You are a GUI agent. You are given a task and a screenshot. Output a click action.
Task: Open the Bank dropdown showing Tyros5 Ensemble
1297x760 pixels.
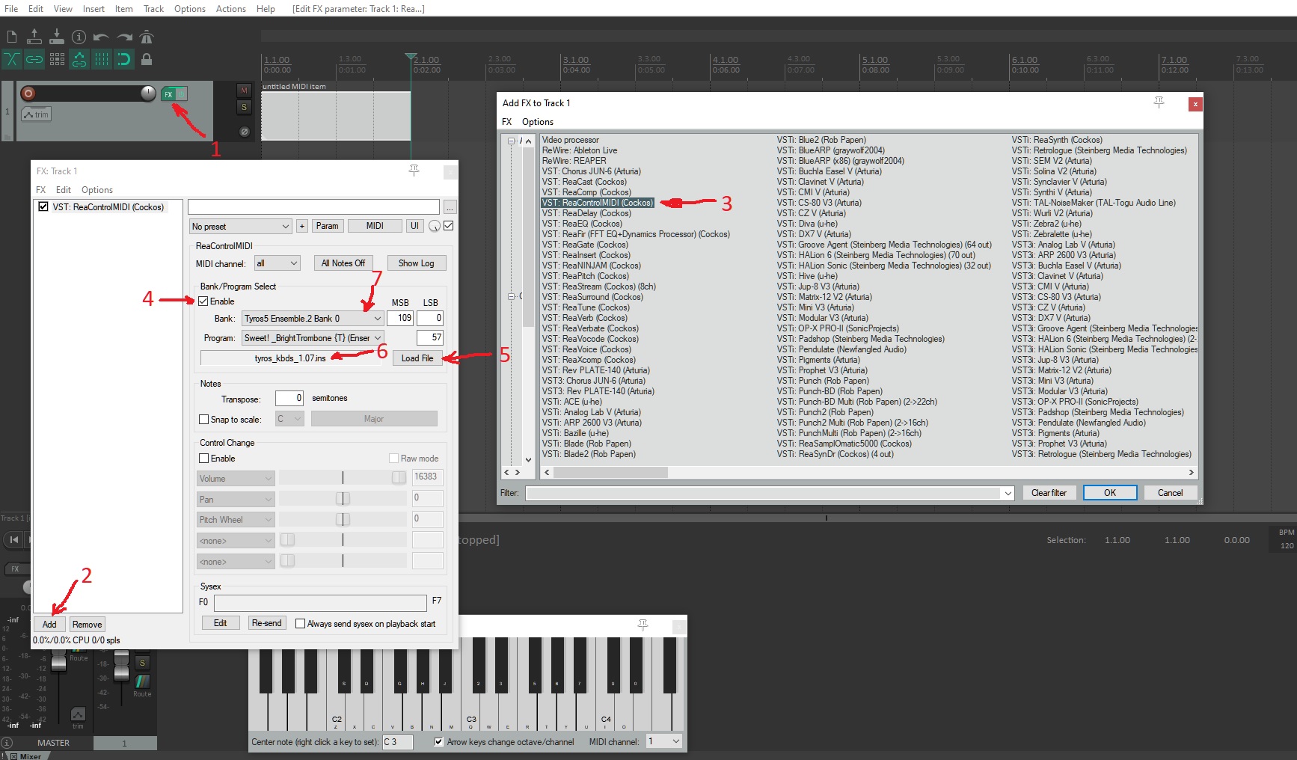tap(313, 319)
